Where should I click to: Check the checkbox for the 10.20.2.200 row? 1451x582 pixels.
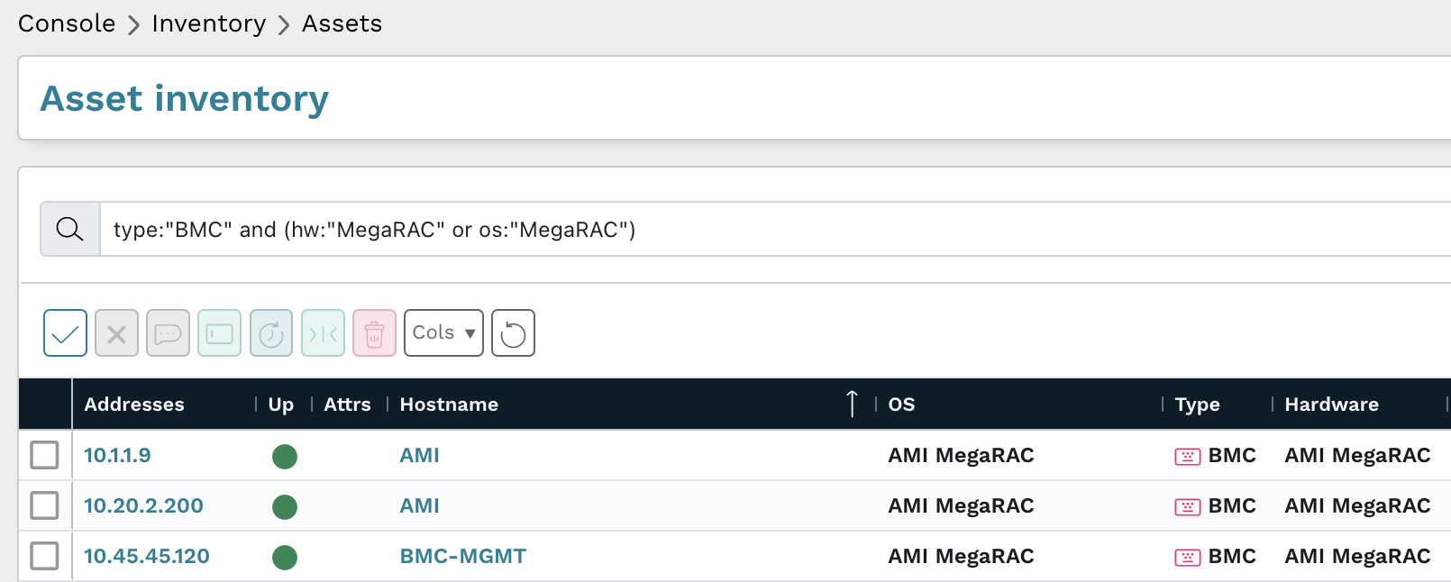point(44,506)
